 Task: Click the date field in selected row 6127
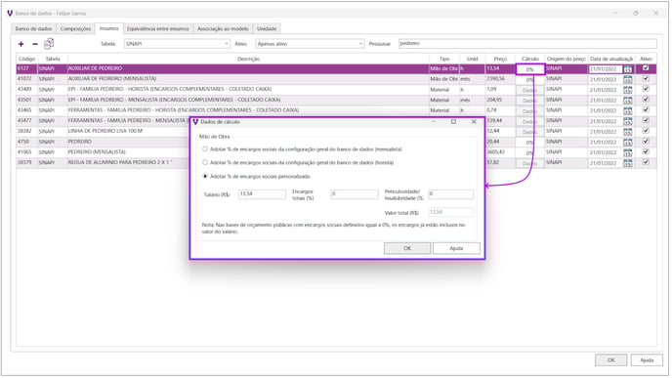[x=605, y=68]
